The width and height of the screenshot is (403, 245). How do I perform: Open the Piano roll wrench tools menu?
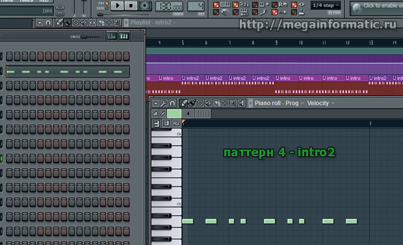coord(164,103)
